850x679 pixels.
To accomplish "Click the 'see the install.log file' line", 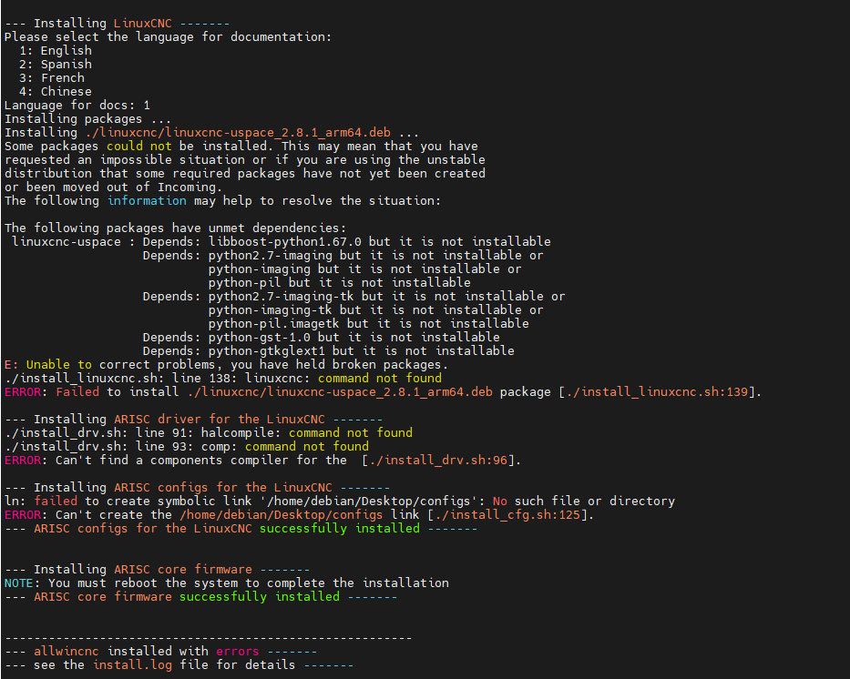I will [179, 664].
